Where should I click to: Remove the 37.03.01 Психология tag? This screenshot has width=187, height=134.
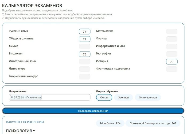pyautogui.click(x=12, y=97)
